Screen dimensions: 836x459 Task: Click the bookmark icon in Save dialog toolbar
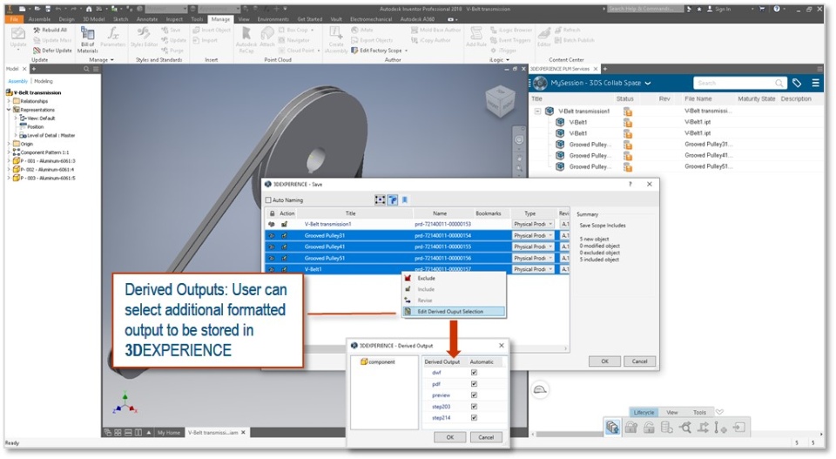tap(405, 200)
